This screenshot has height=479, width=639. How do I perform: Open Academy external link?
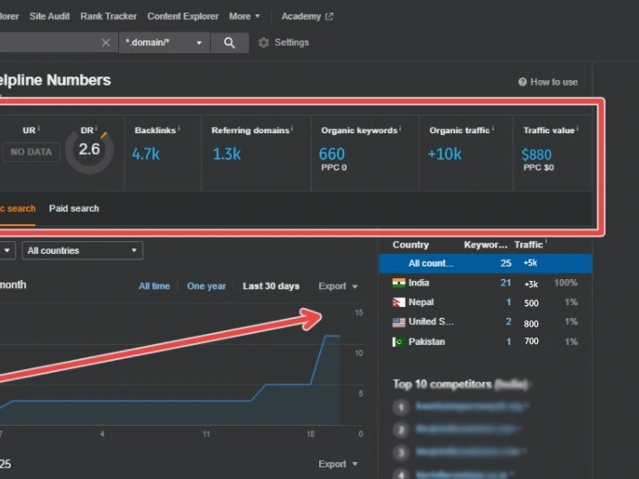tap(307, 17)
